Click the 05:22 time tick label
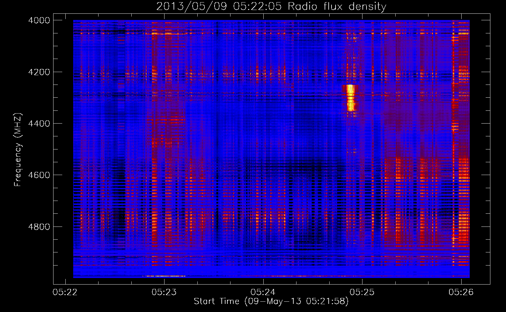Image resolution: width=506 pixels, height=312 pixels. coord(65,292)
